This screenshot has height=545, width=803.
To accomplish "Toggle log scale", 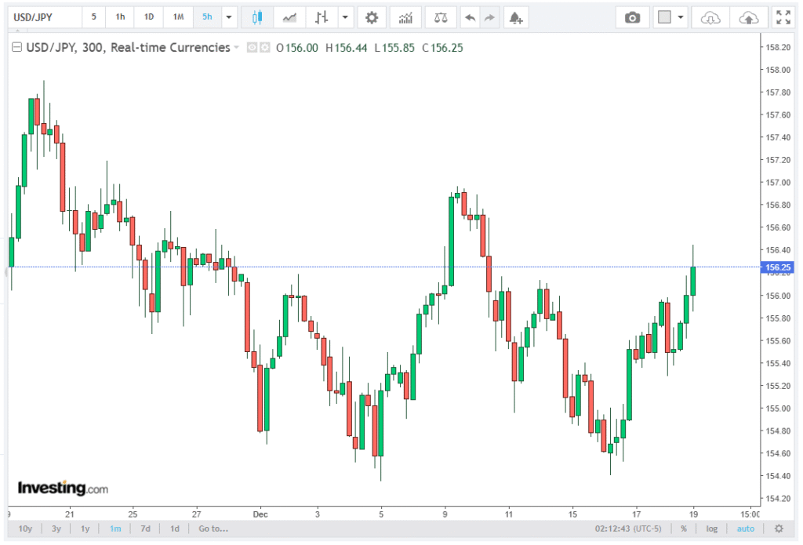I will pyautogui.click(x=711, y=529).
